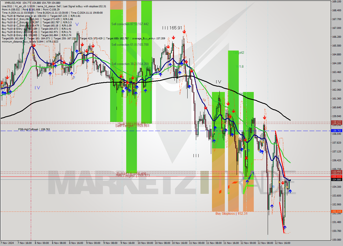The width and height of the screenshot is (343, 246).
Task: Click the 'Point A:158.032' value
Action: pyautogui.click(x=11, y=9)
